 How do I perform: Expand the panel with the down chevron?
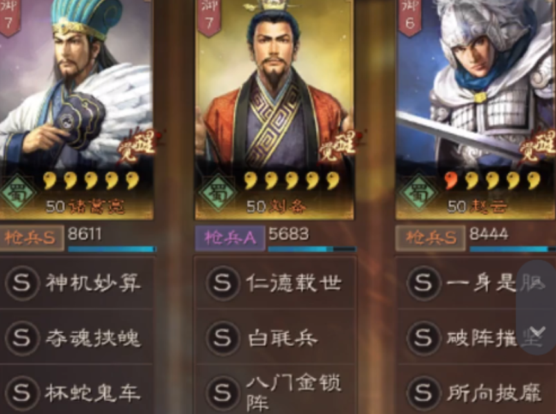coord(537,333)
